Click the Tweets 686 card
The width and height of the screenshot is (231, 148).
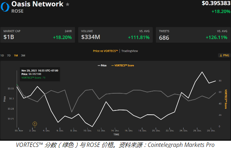[193, 35]
